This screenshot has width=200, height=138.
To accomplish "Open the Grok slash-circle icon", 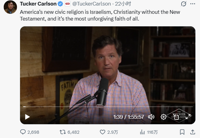I will 184,4.
